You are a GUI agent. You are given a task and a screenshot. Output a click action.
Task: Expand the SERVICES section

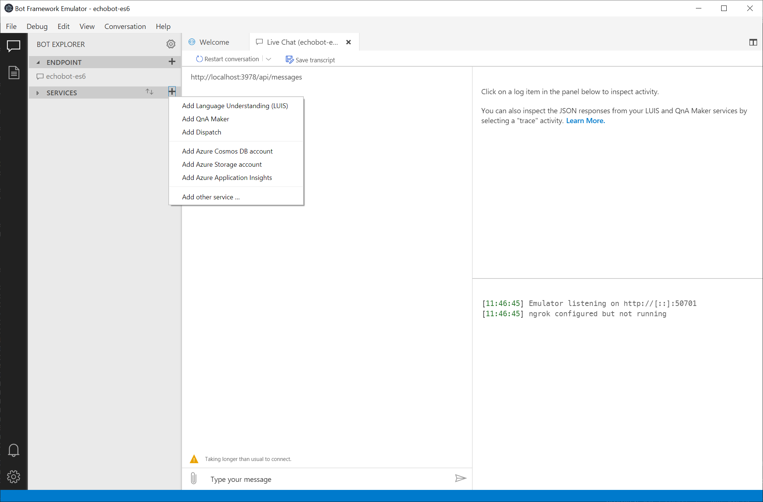click(37, 93)
